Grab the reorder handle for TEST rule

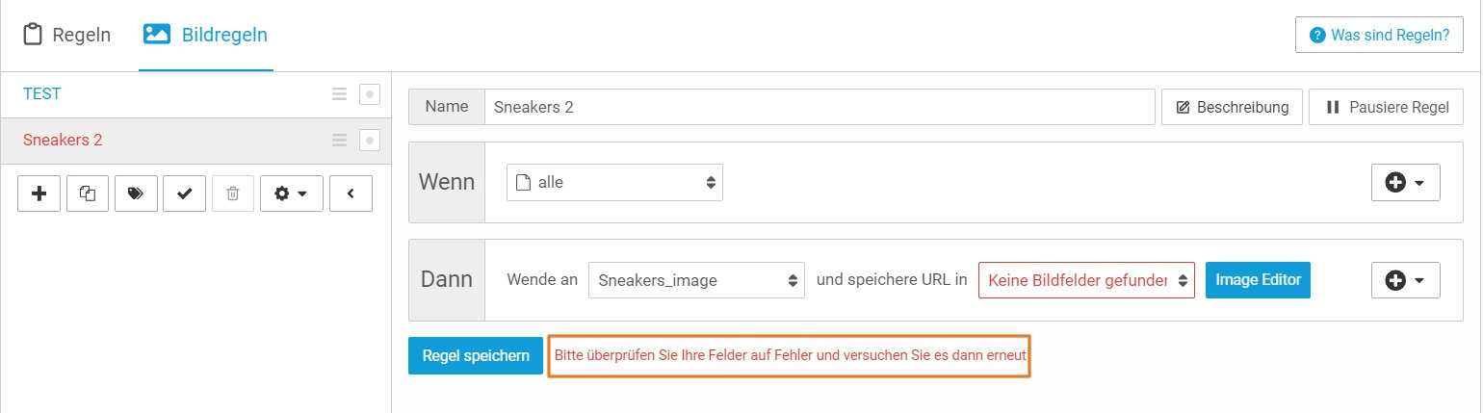tap(339, 94)
